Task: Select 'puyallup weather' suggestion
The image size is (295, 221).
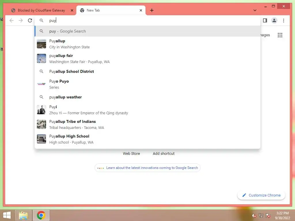Action: (147, 97)
